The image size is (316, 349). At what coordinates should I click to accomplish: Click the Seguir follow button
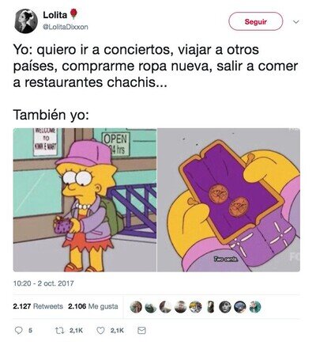point(255,21)
